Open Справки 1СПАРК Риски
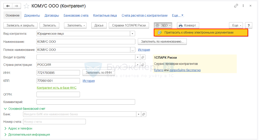259x140 pixels. pyautogui.click(x=129, y=25)
